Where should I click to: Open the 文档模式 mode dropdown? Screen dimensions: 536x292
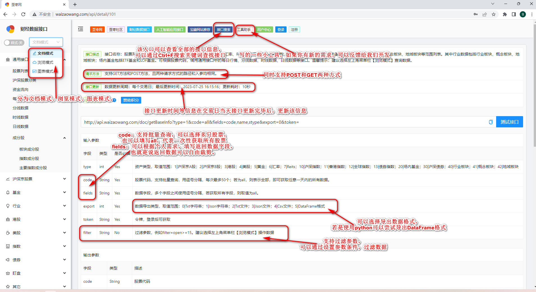click(x=46, y=42)
